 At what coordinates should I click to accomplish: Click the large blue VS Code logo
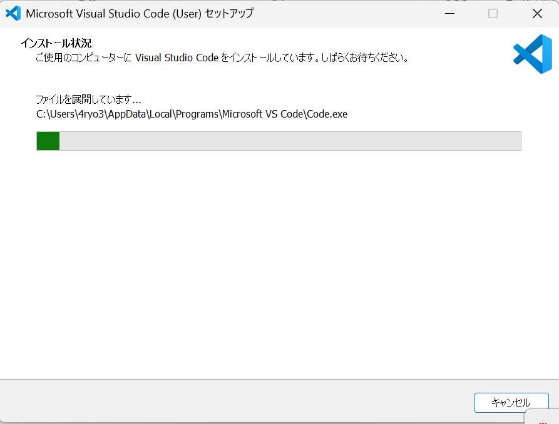(532, 54)
